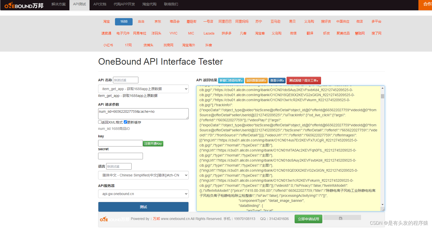Screen dimensions: 432x228
Task: Select the 虾皮 platform link
Action: (326, 33)
